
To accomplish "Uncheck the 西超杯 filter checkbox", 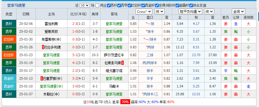I will click(143, 5).
